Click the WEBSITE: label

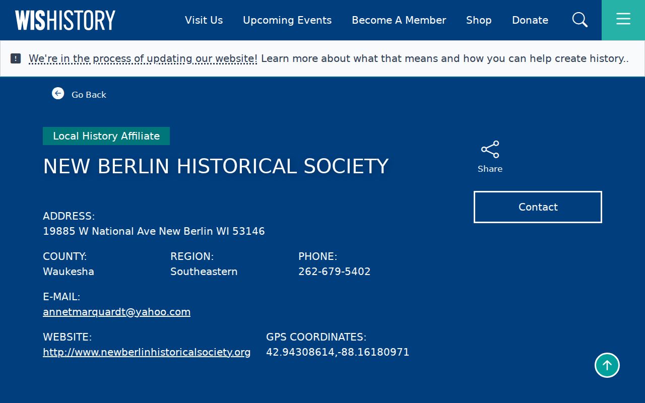[67, 337]
